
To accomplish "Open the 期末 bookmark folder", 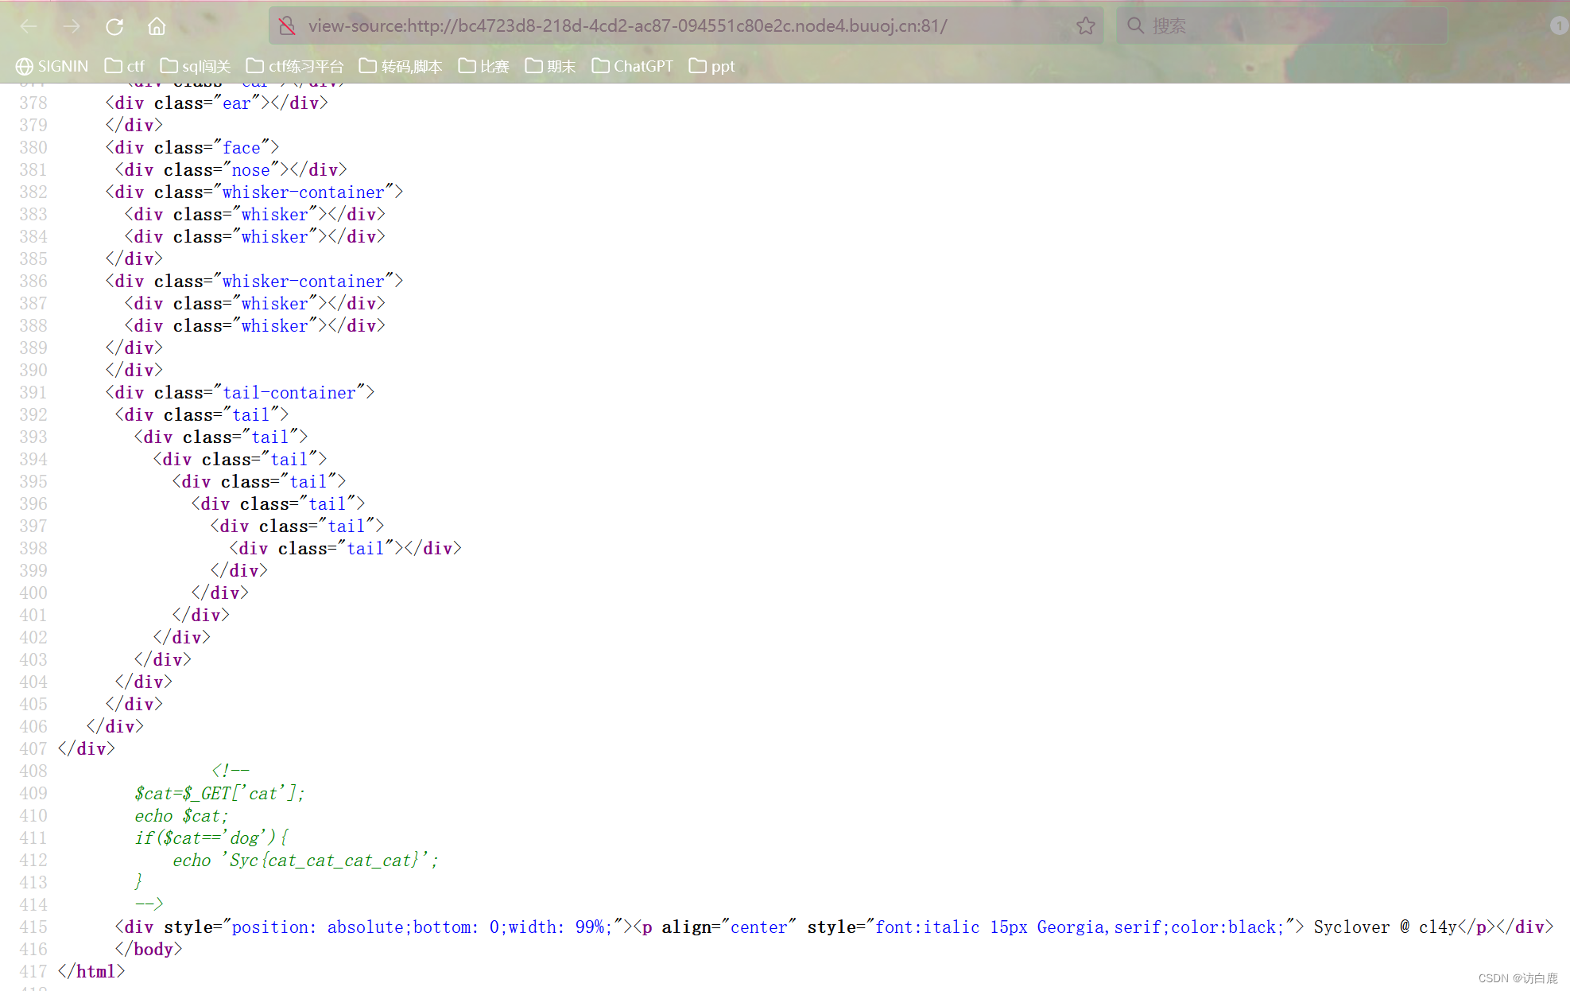I will [550, 66].
